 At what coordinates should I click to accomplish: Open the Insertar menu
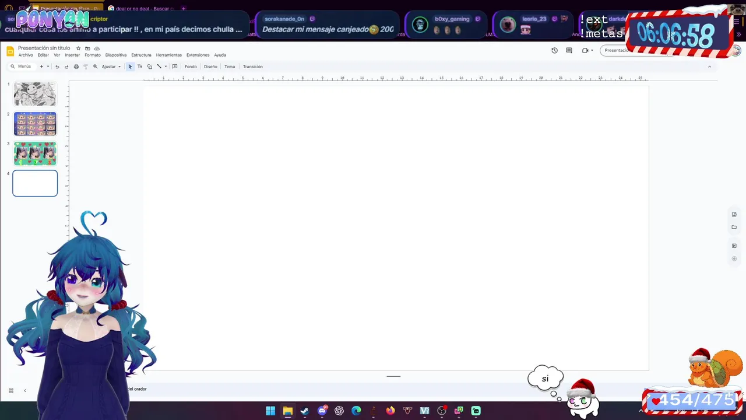[x=72, y=55]
